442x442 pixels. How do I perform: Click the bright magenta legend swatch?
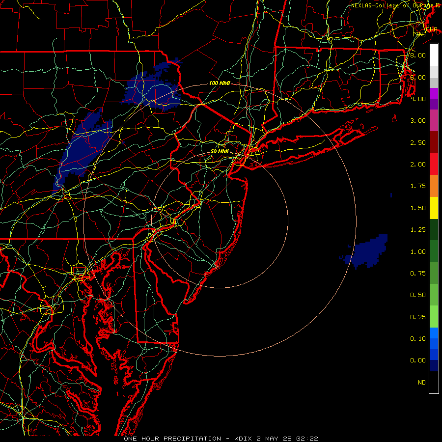[434, 93]
